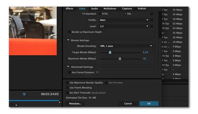The image size is (198, 114).
Task: Enable Use Maximum Render Quality
Action: tap(67, 83)
